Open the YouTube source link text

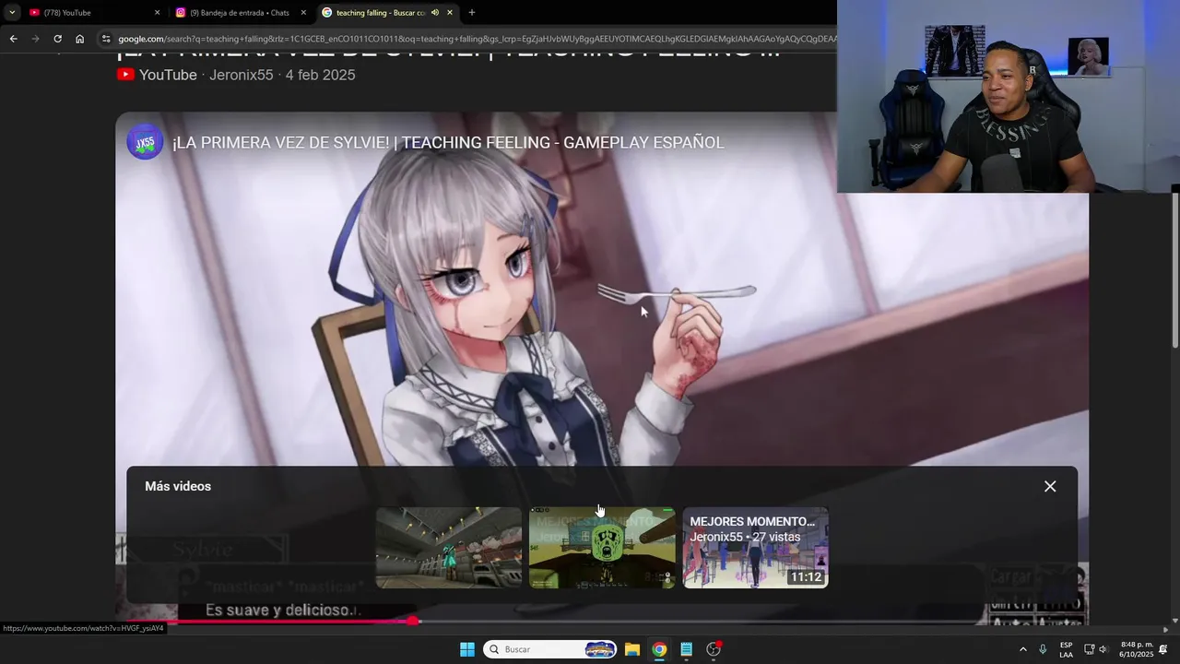pyautogui.click(x=168, y=75)
